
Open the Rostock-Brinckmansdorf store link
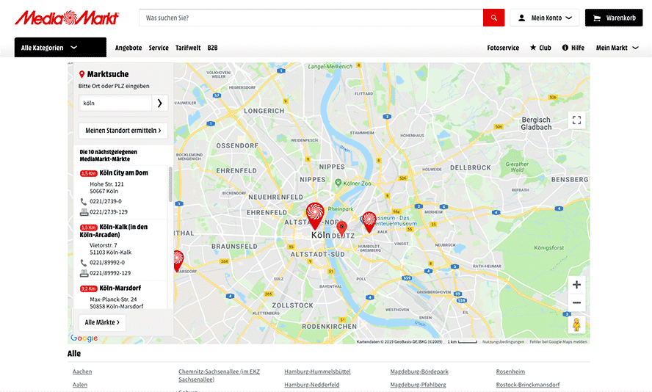[x=528, y=385]
